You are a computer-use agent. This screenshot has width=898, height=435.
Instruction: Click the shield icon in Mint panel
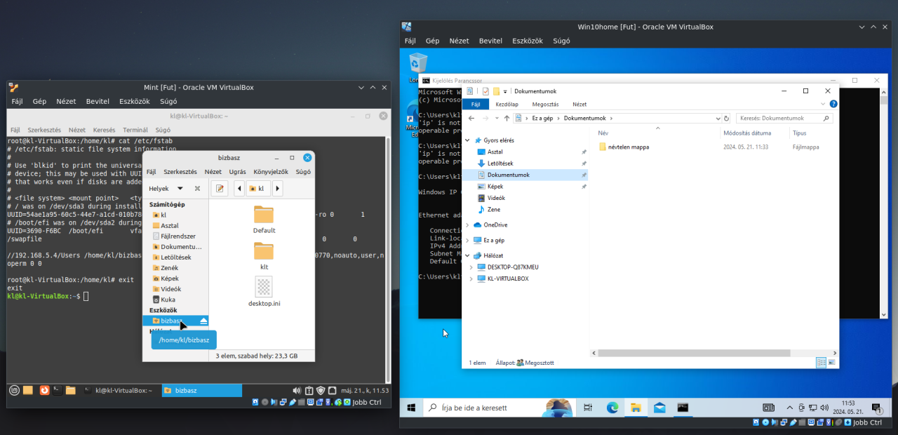coord(321,390)
